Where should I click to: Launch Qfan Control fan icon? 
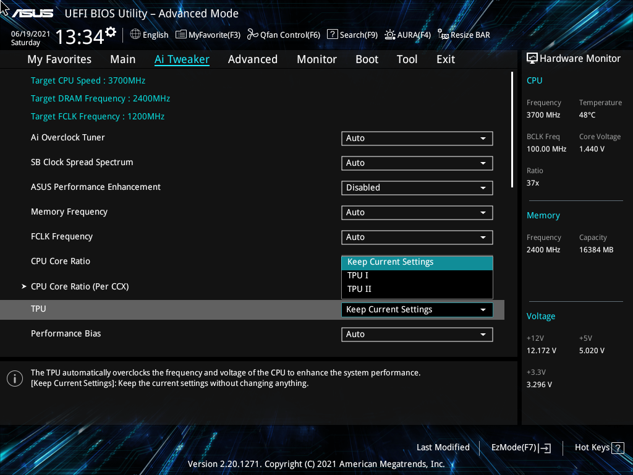(x=253, y=35)
